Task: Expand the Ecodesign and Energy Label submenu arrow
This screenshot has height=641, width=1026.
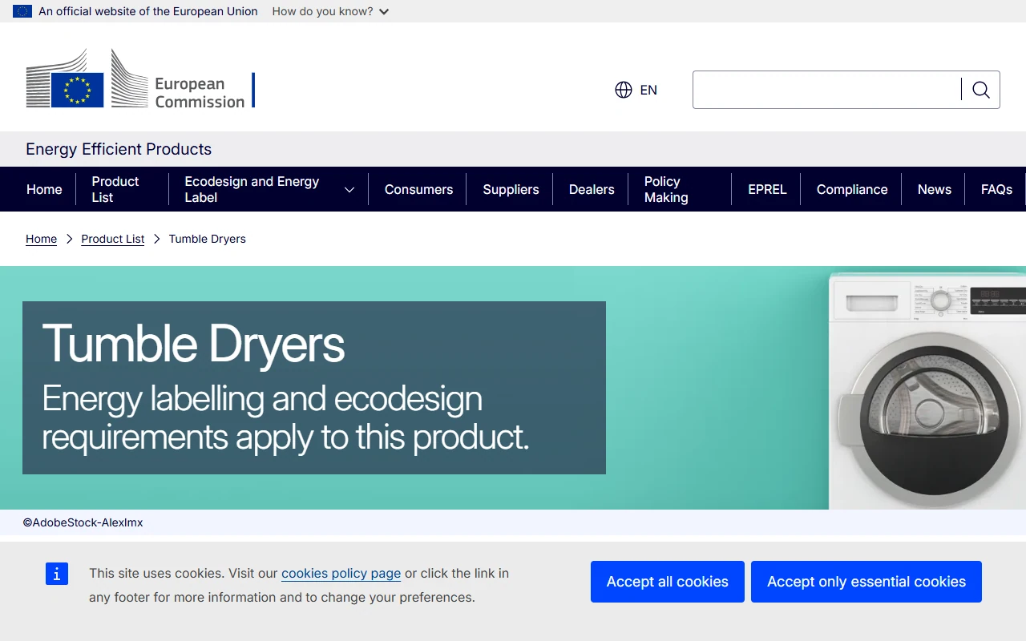Action: coord(349,190)
